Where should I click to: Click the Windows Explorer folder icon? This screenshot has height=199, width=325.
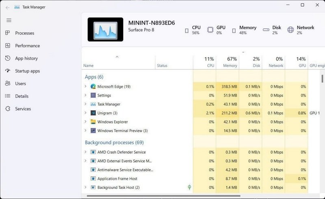[93, 122]
